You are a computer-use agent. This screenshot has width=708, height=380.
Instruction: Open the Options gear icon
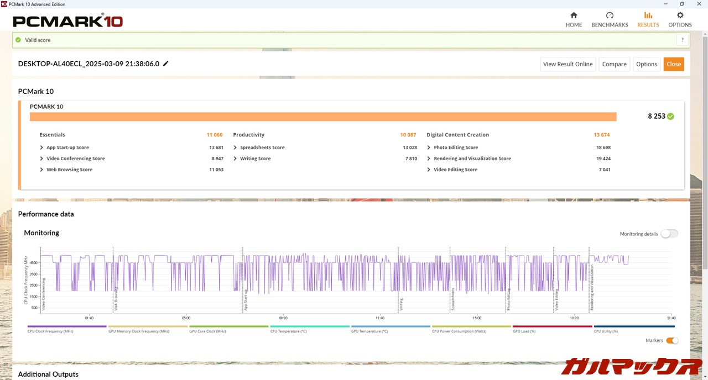click(680, 15)
